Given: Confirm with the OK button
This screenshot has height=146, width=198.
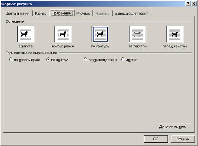Looking at the screenshot, I should click(156, 139).
